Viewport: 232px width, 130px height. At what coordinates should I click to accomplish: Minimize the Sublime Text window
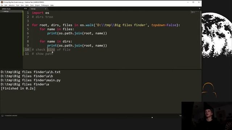pos(188,2)
